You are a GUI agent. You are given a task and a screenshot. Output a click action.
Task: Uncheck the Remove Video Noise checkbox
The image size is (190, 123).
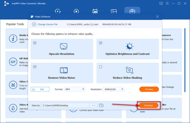click(x=35, y=67)
